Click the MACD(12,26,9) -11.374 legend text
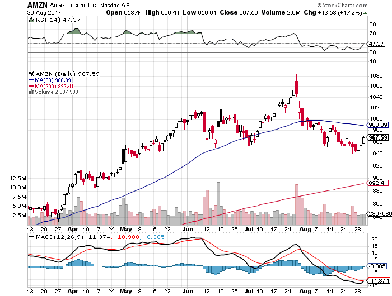 [73, 237]
